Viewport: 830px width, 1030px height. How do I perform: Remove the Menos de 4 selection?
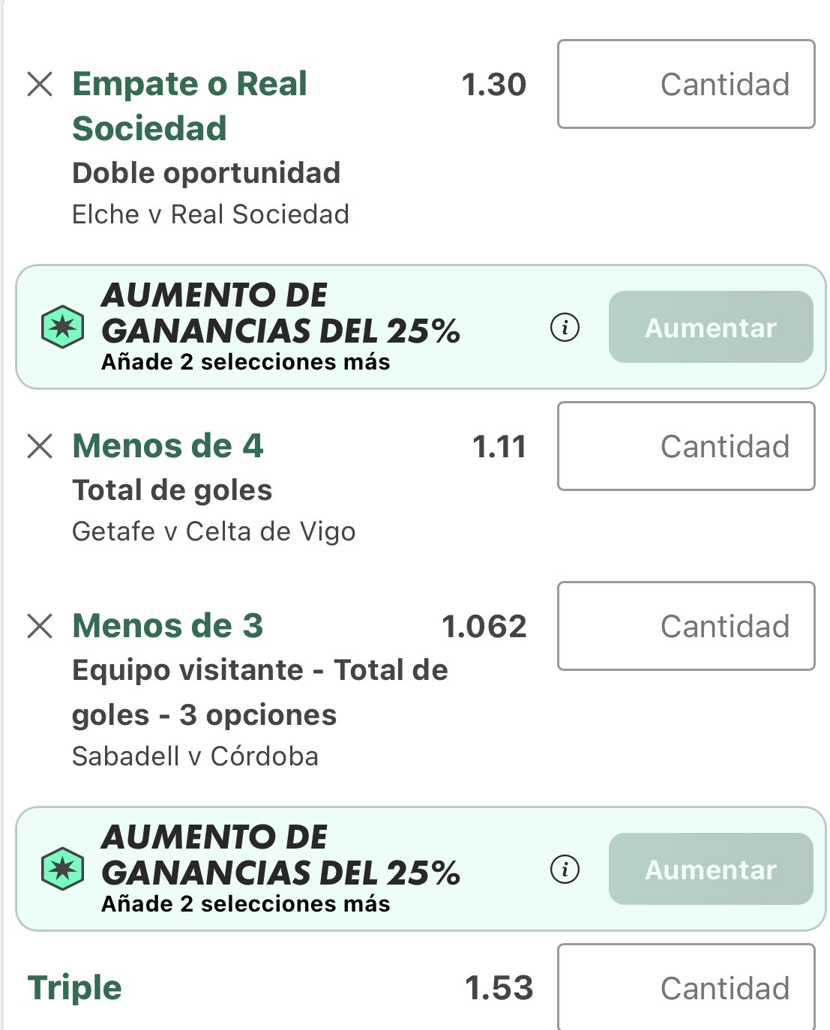click(x=40, y=446)
